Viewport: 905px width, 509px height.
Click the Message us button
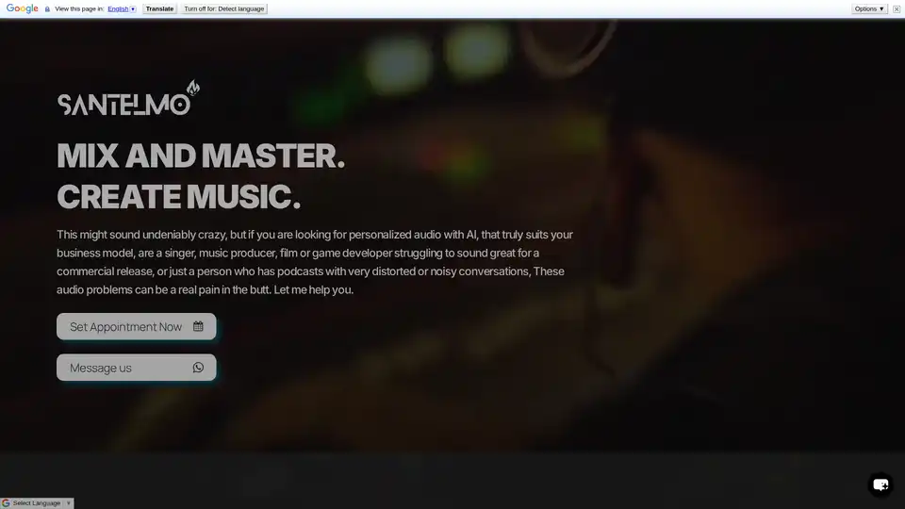coord(101,368)
